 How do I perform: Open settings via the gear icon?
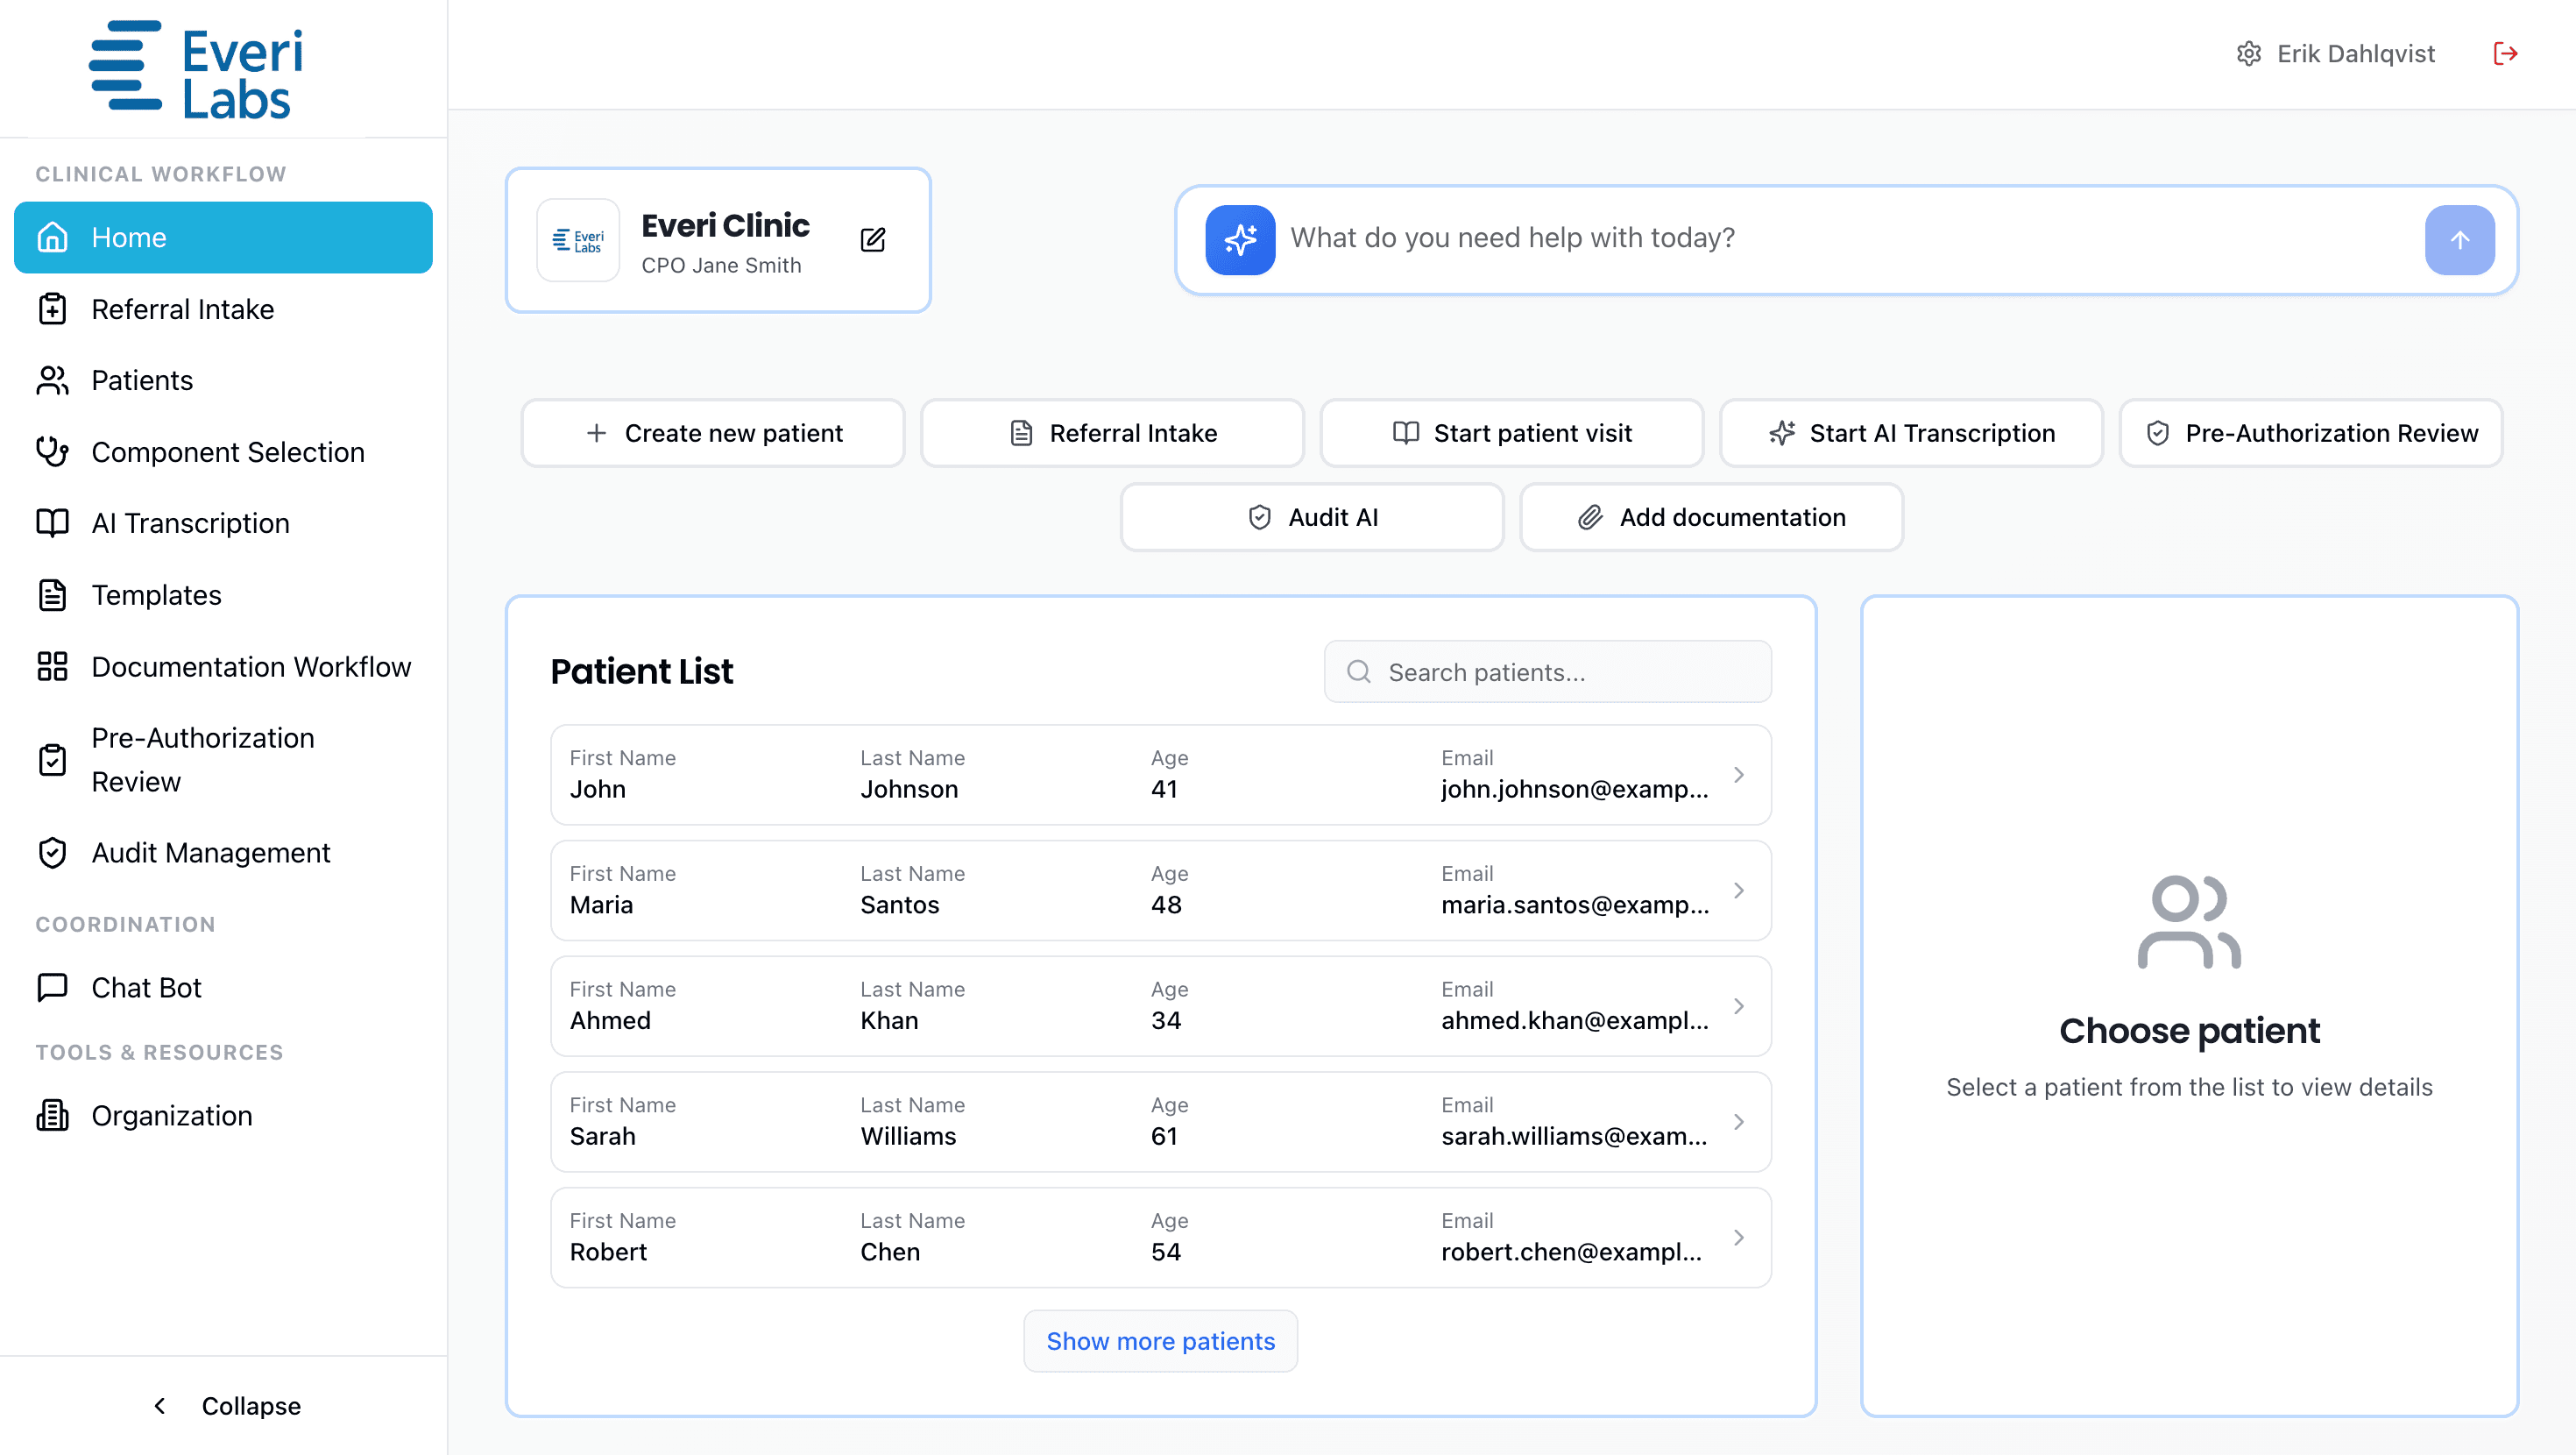point(2248,54)
